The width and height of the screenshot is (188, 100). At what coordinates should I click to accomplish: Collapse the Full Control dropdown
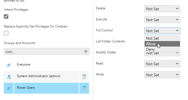162,31
